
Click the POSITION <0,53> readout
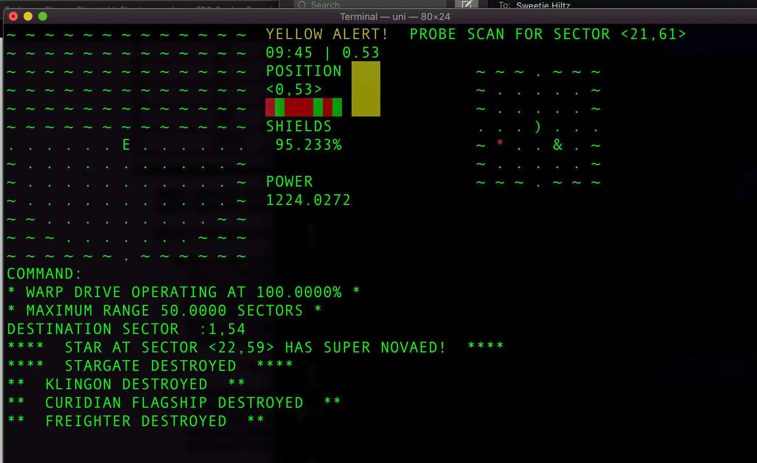pyautogui.click(x=294, y=90)
